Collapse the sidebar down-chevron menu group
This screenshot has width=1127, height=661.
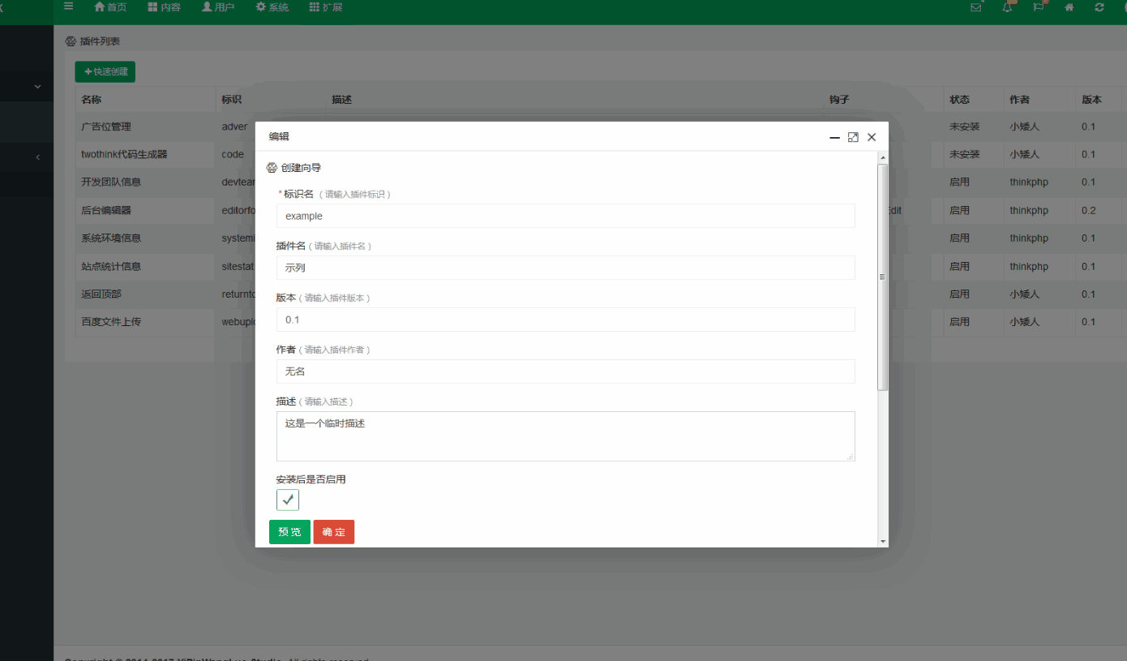[37, 87]
